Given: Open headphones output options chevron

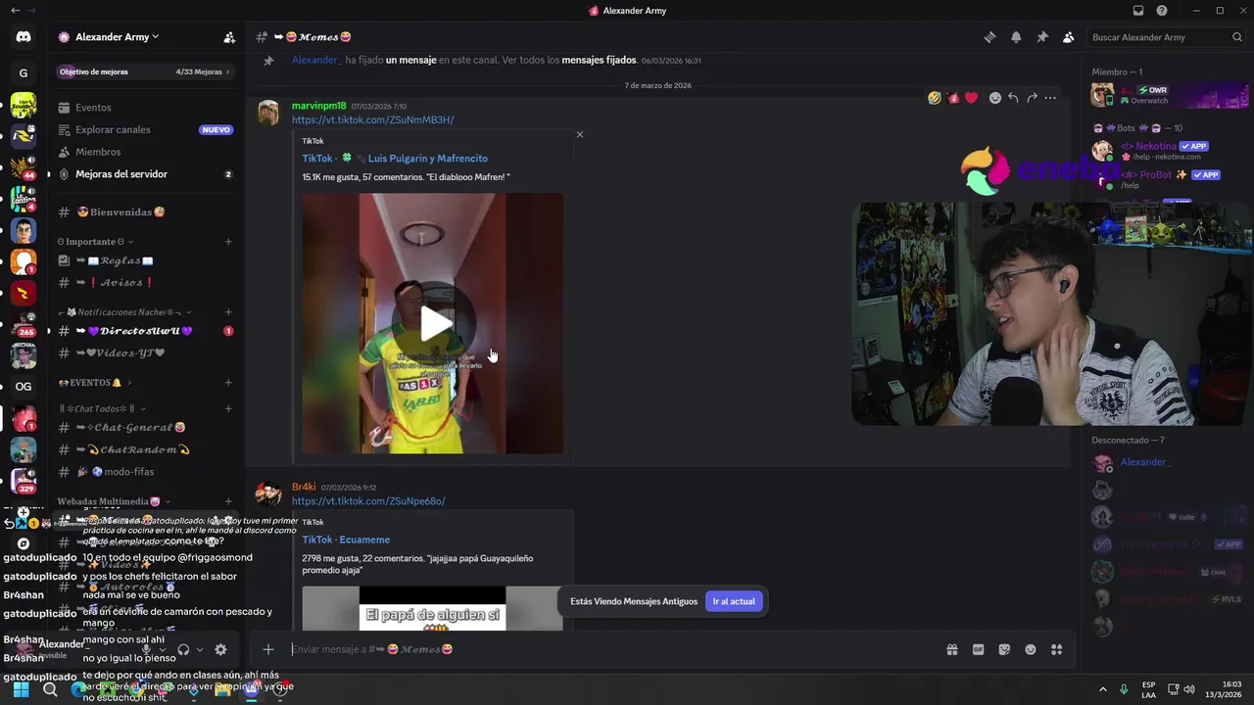Looking at the screenshot, I should tap(200, 649).
